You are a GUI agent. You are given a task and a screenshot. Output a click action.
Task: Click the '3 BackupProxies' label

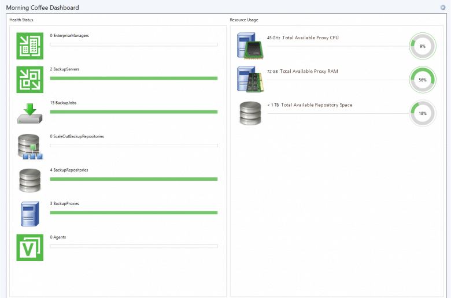64,204
